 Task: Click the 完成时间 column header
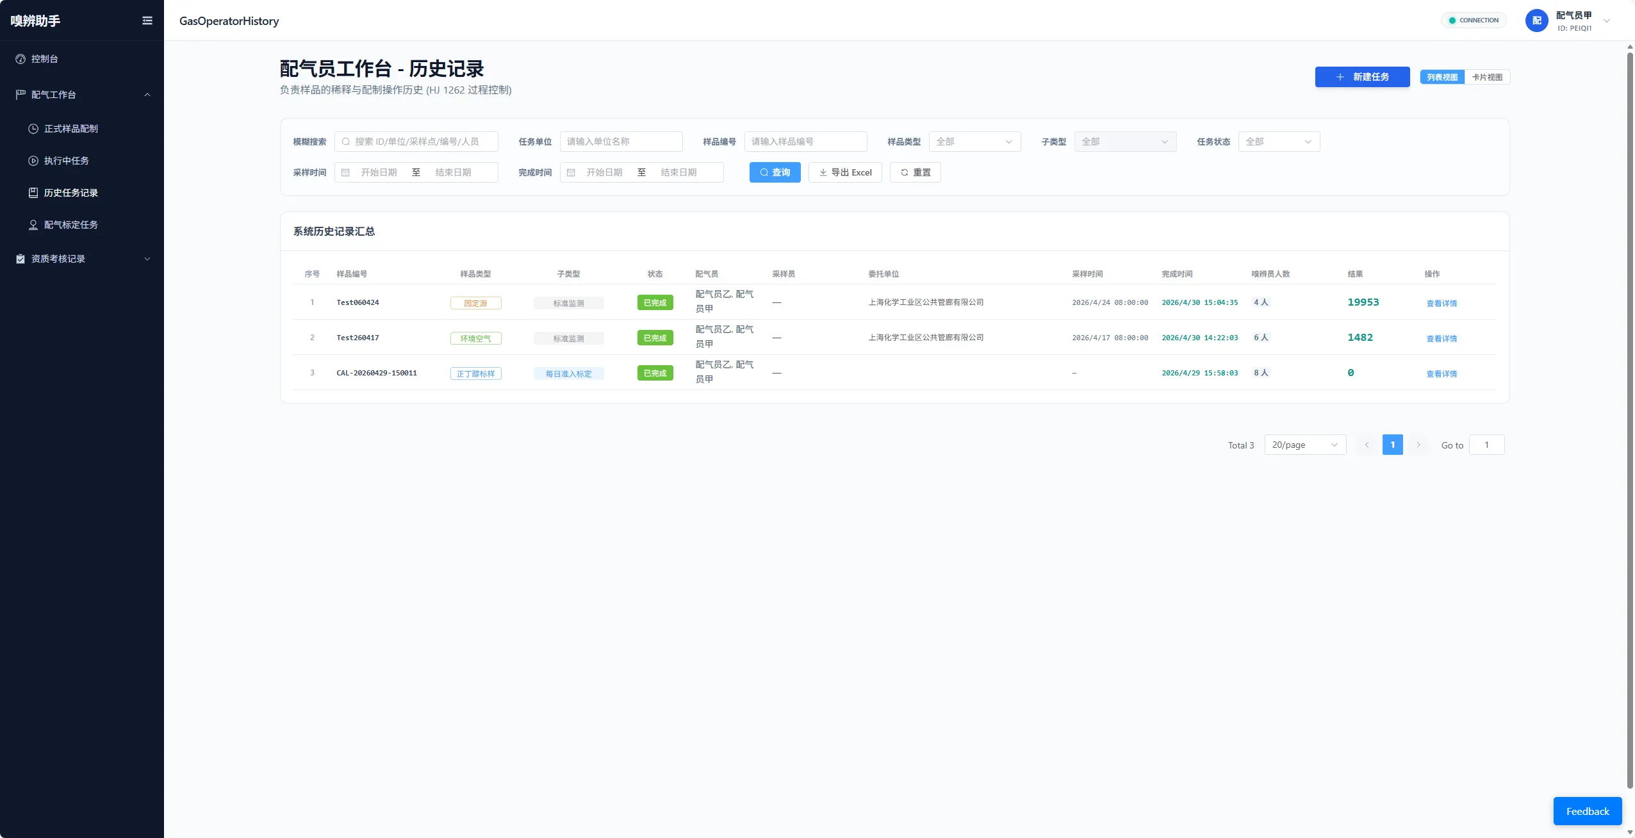click(1177, 274)
